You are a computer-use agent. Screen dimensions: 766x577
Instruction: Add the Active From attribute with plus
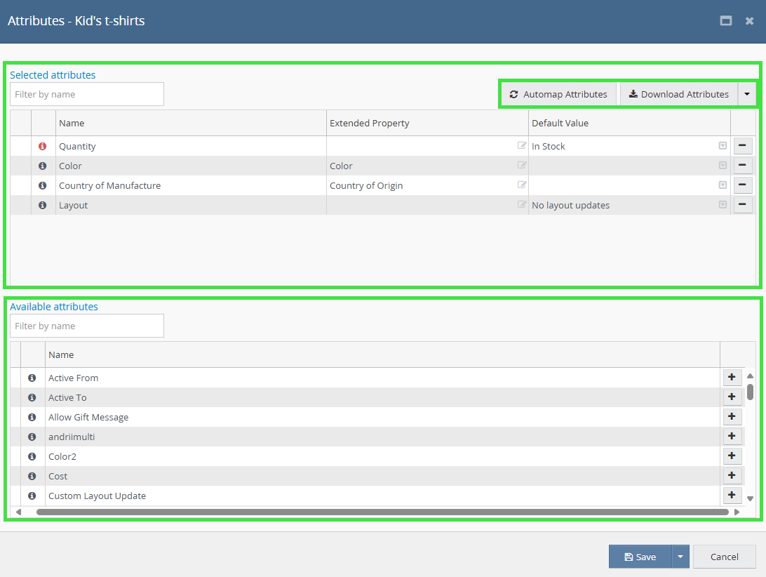(732, 378)
